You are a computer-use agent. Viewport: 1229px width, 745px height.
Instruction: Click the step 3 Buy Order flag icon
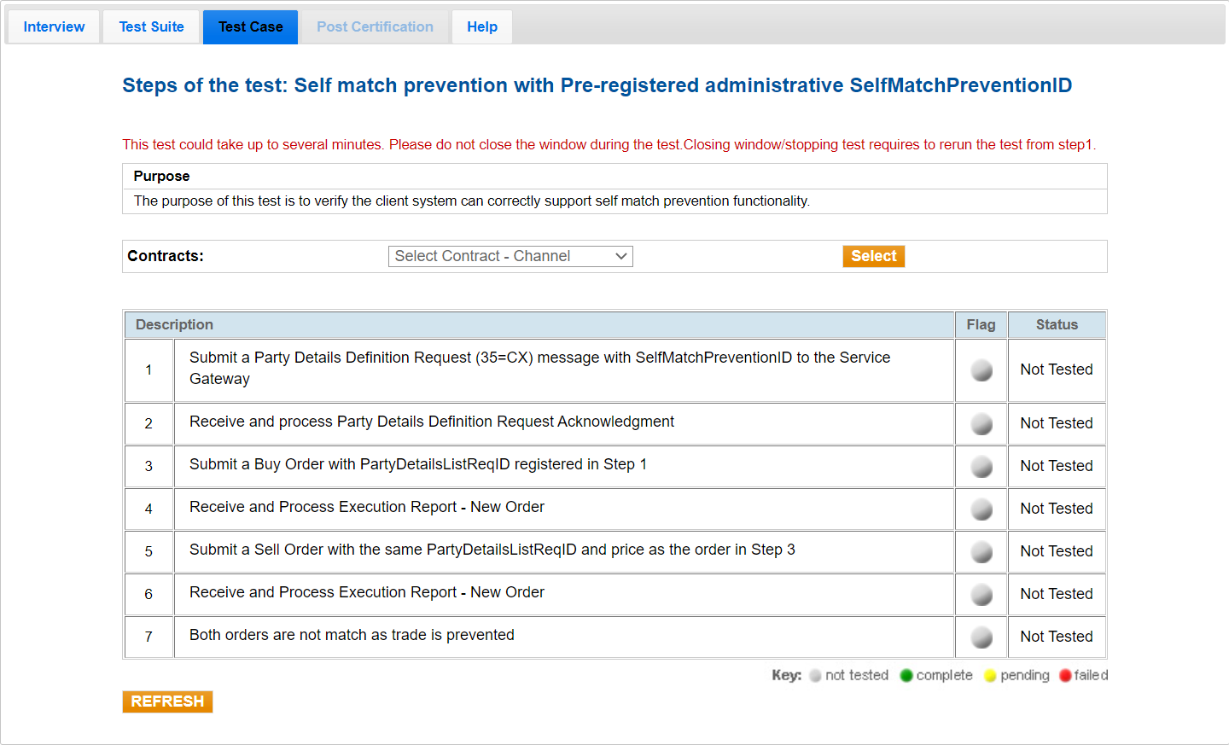[x=981, y=467]
